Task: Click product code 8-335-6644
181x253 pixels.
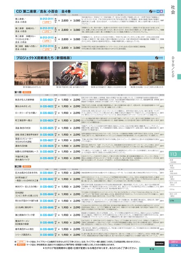Action: coord(47,194)
